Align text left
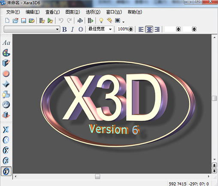 click(141, 30)
